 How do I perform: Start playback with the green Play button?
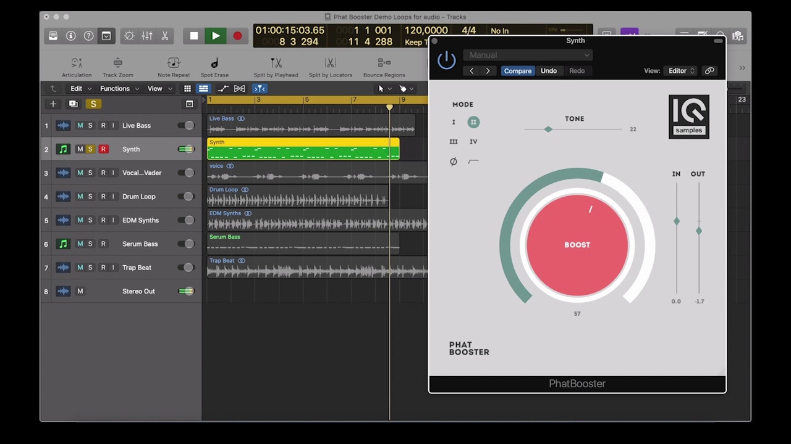click(x=216, y=36)
